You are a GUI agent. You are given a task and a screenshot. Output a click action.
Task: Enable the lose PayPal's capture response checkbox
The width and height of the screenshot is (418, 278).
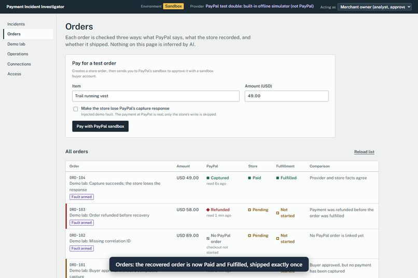click(x=76, y=109)
